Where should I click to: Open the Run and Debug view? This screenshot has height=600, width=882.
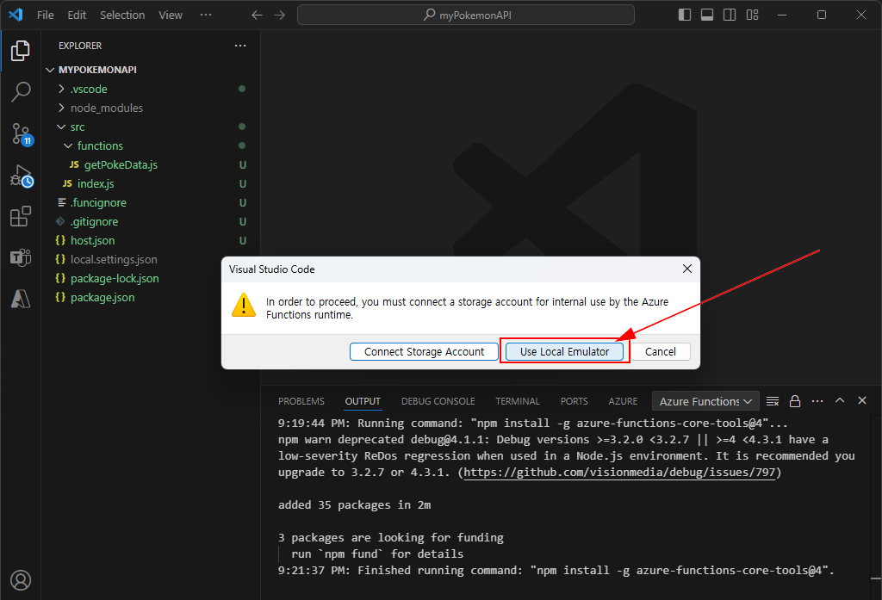(22, 176)
